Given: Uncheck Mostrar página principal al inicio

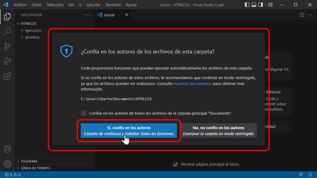Looking at the screenshot, I should 176,164.
